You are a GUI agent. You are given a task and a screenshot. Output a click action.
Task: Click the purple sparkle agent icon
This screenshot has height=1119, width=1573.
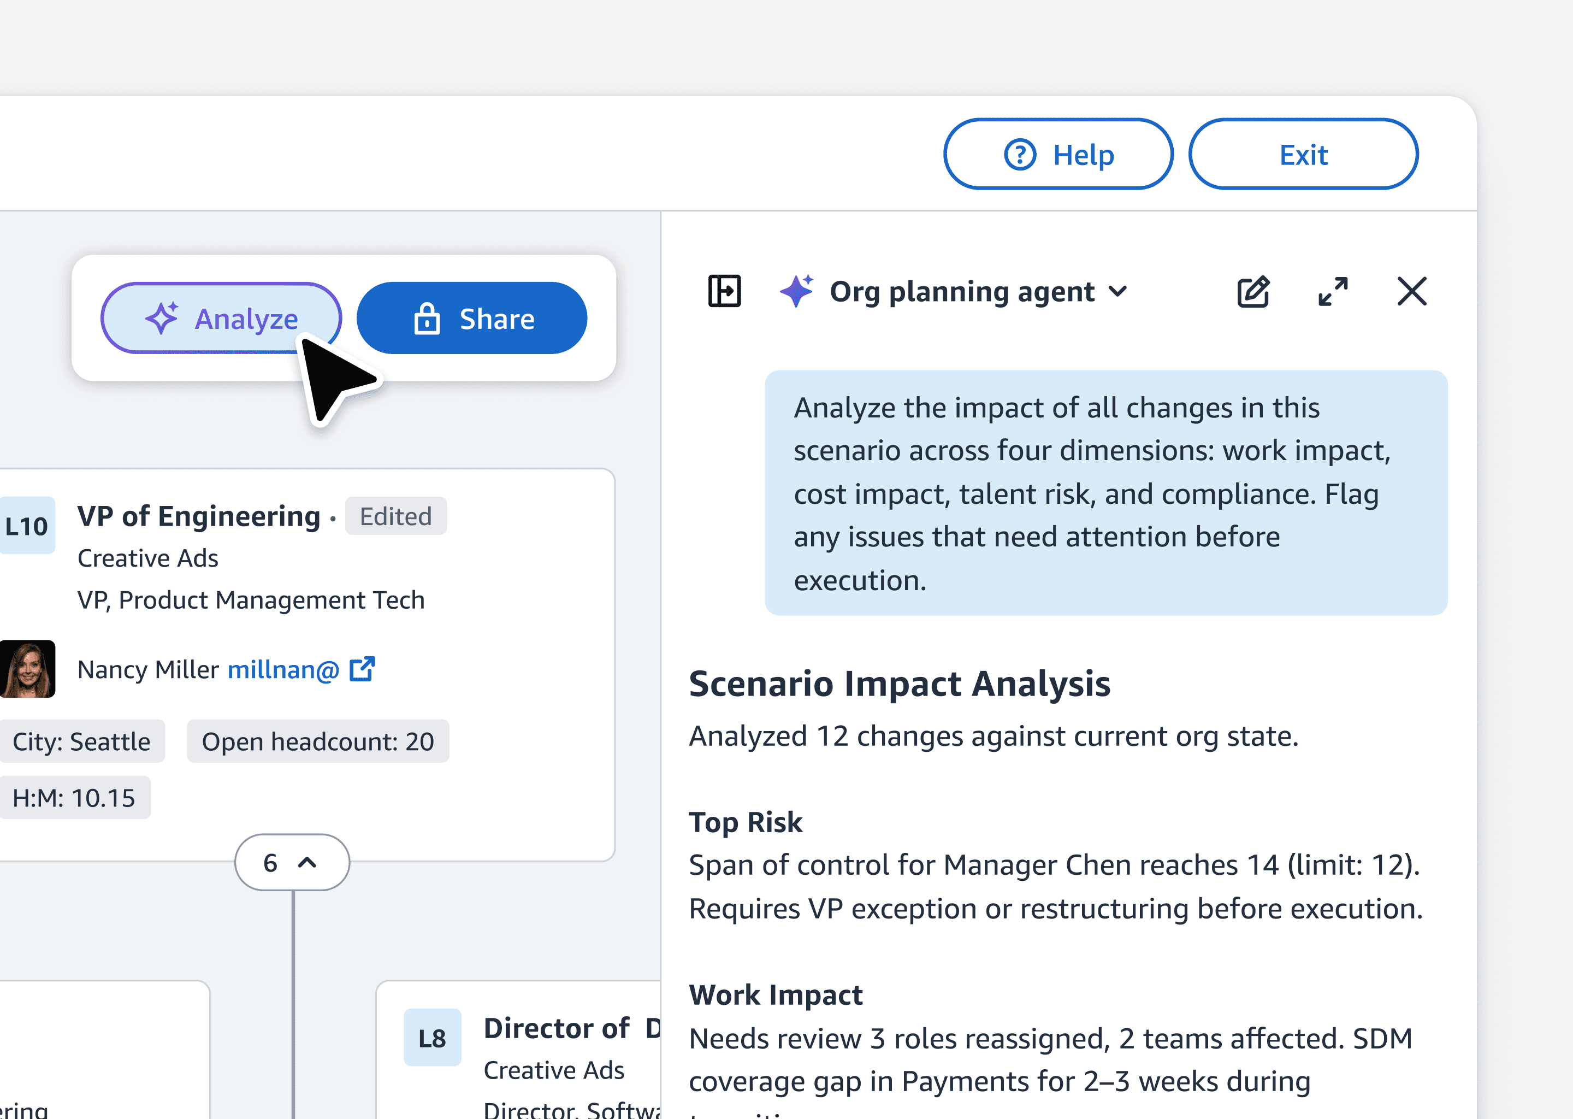(x=796, y=291)
